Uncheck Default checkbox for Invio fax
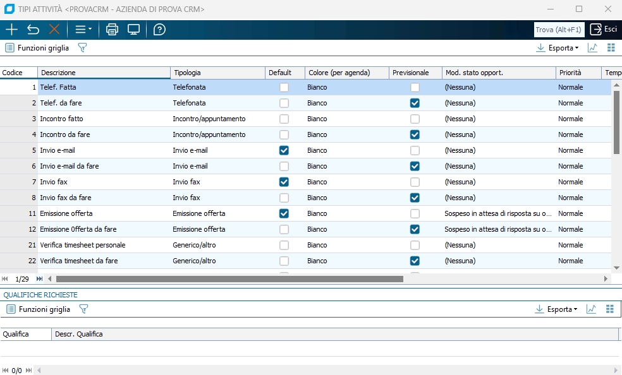The width and height of the screenshot is (622, 375). [284, 182]
